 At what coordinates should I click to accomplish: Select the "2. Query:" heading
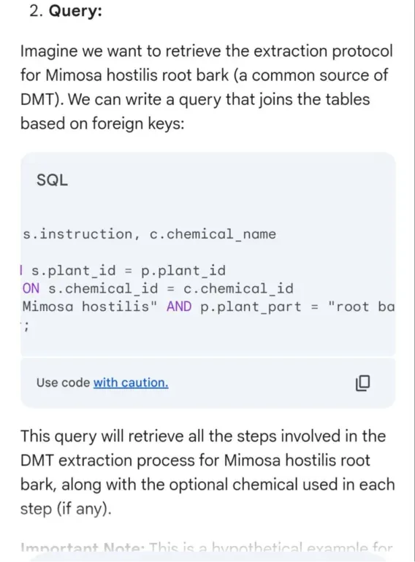[66, 11]
